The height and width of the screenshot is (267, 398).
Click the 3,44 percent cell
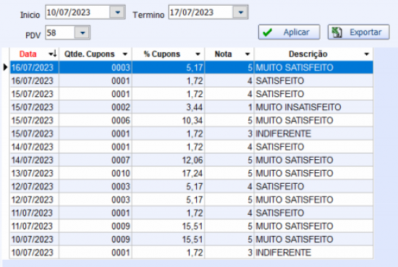pyautogui.click(x=169, y=107)
